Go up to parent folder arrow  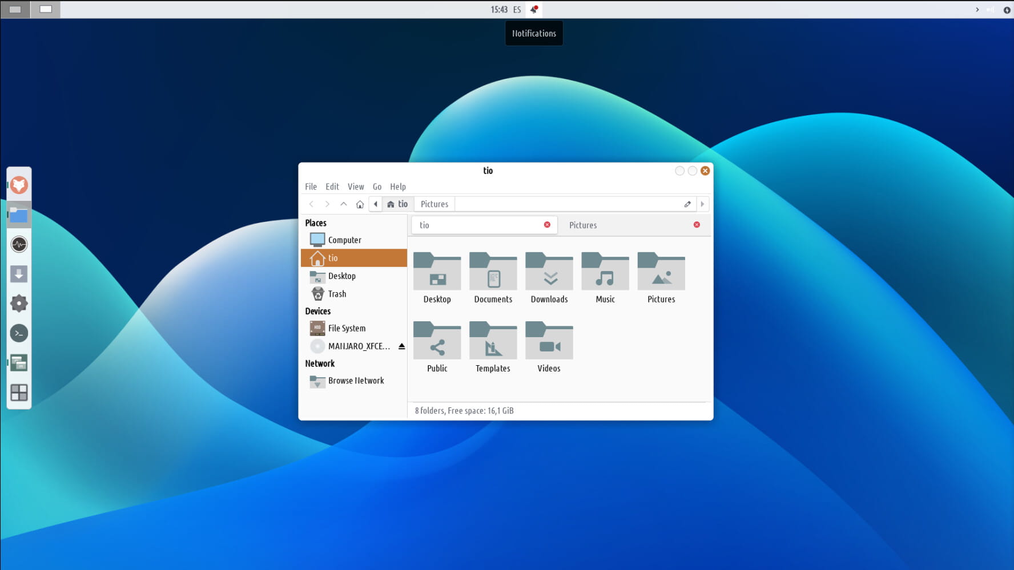click(343, 204)
